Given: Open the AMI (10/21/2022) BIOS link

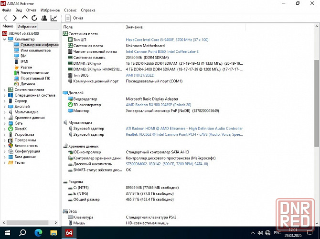Looking at the screenshot, I should coord(140,75).
